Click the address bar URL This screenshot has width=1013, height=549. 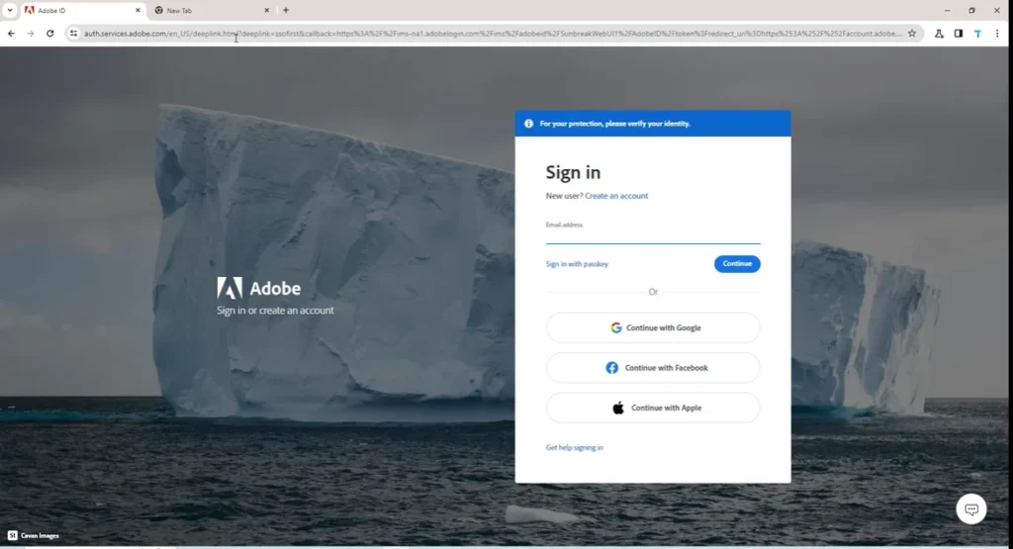point(493,34)
